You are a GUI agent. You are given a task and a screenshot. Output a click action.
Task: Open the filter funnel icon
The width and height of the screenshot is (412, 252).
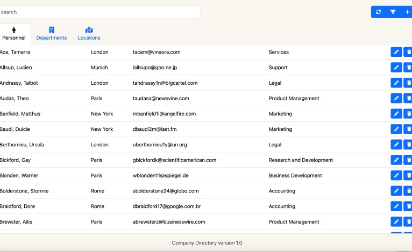point(393,12)
